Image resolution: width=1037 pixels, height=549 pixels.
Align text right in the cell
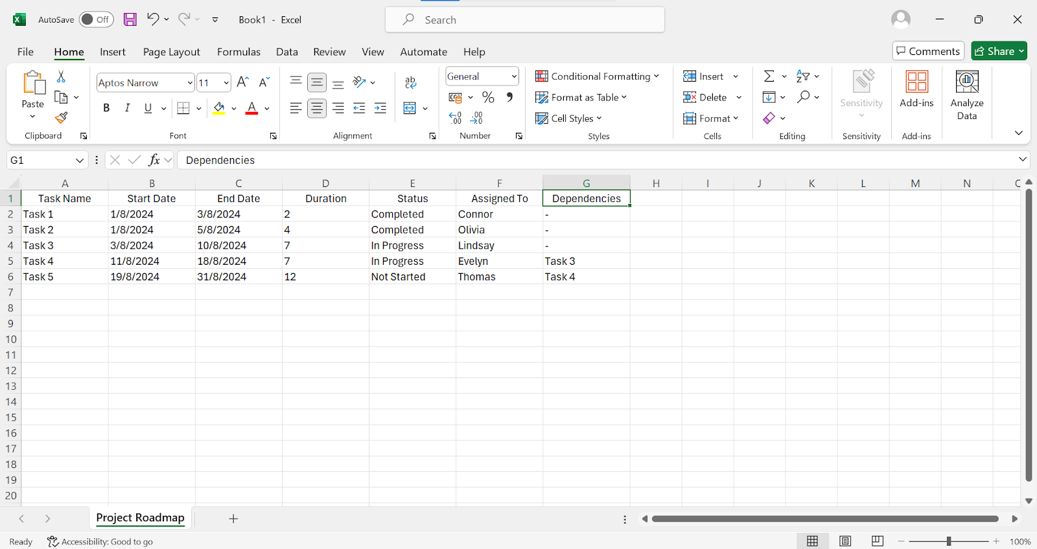[338, 108]
